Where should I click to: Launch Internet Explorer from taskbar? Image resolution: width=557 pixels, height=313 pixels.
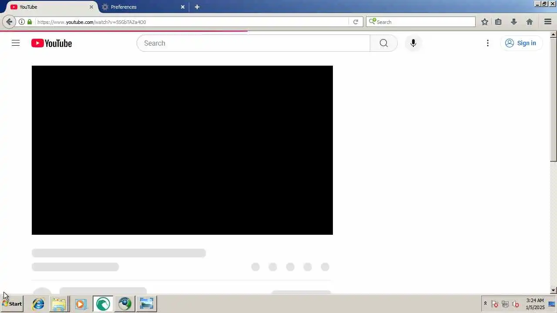(x=38, y=304)
